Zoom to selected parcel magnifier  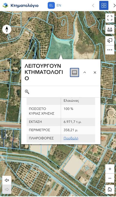(x=27, y=92)
